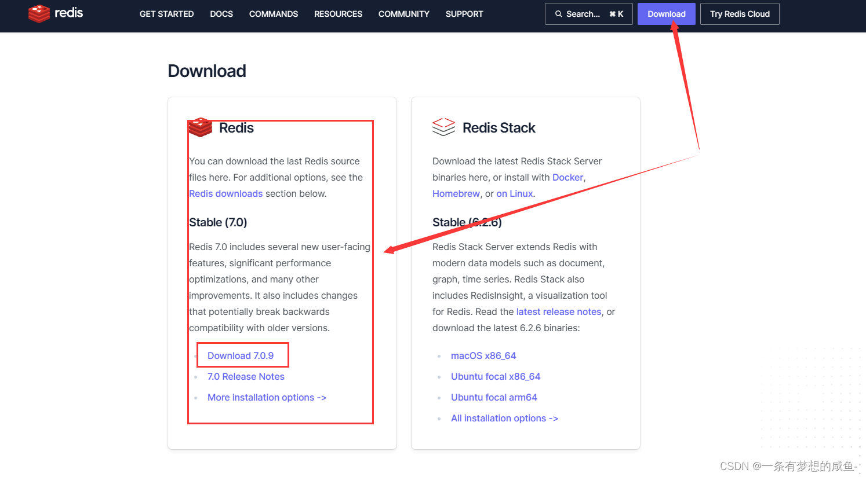Click the Stable (7.0) heading
This screenshot has width=866, height=477.
click(x=218, y=222)
